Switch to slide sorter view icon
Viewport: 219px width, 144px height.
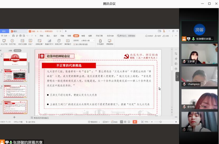click(x=125, y=122)
